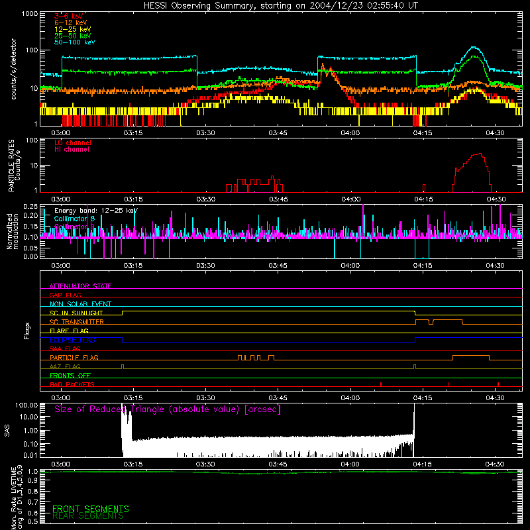Pick the cyan '50-100 keV' legend entry
The width and height of the screenshot is (530, 530).
(75, 42)
